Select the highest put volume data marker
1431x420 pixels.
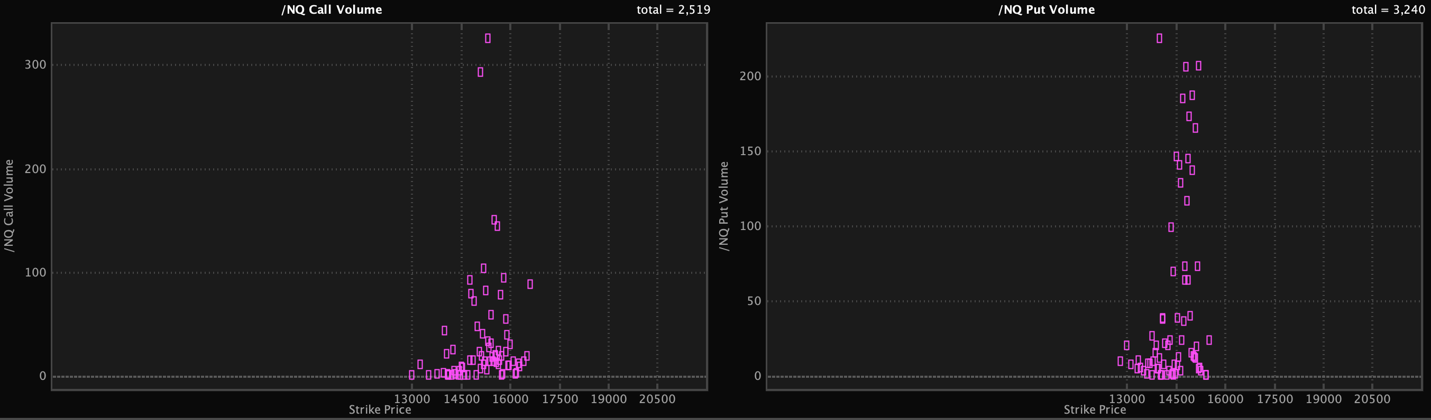click(x=1159, y=38)
